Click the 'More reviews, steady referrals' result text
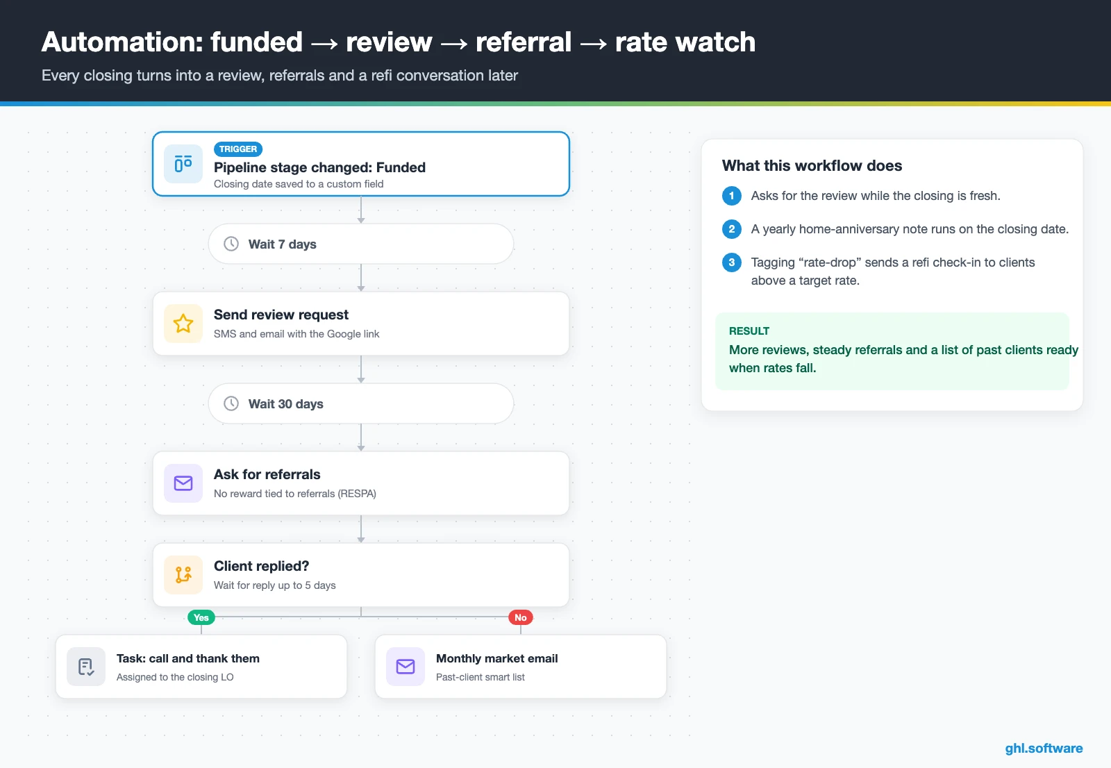 903,359
